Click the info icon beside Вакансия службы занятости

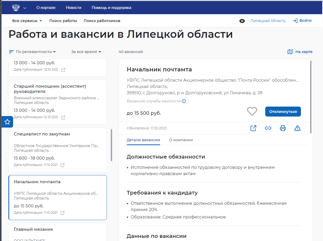tap(184, 101)
